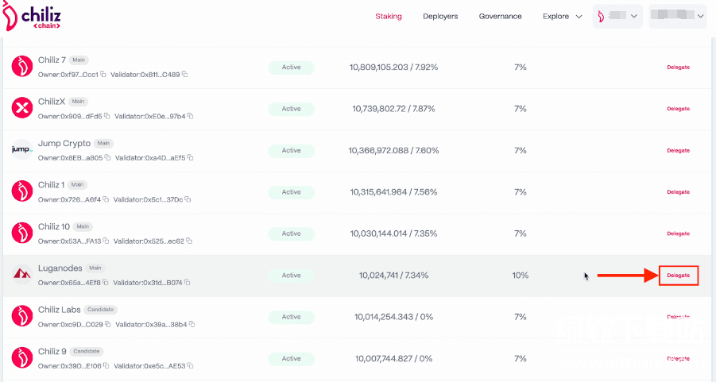The width and height of the screenshot is (716, 382).
Task: Copy Chiliz 1 owner address
Action: [x=106, y=199]
